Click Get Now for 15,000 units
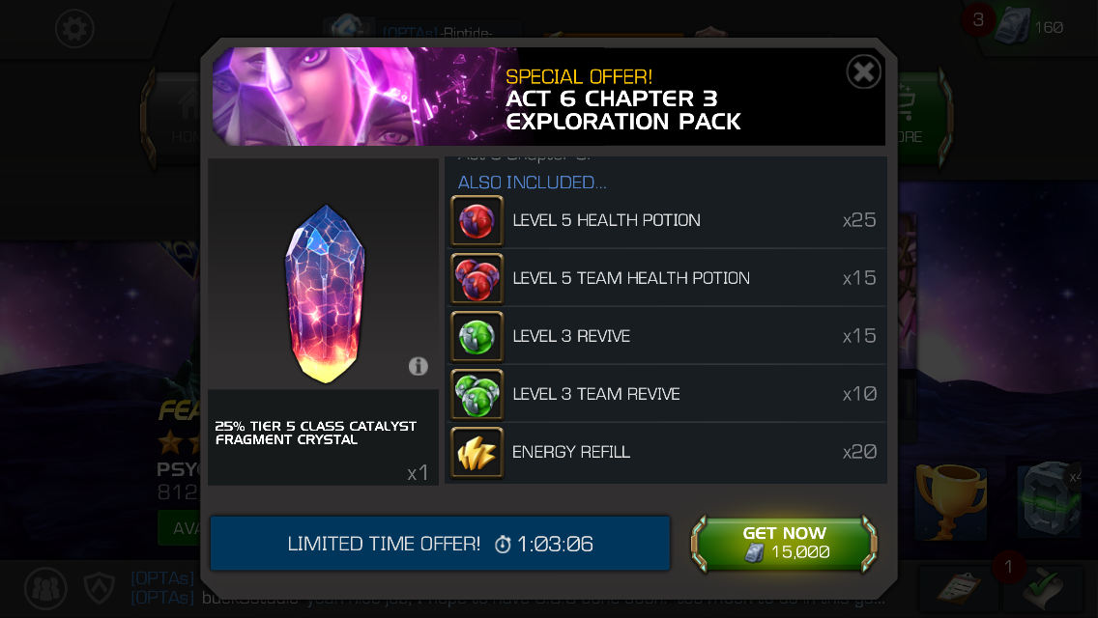Viewport: 1098px width, 618px height. pyautogui.click(x=784, y=544)
